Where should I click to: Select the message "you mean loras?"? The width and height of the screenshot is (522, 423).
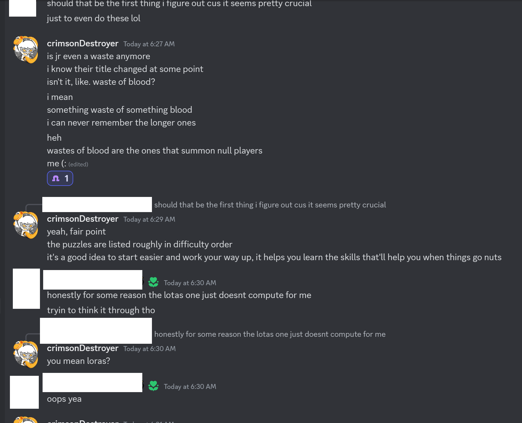pyautogui.click(x=78, y=361)
